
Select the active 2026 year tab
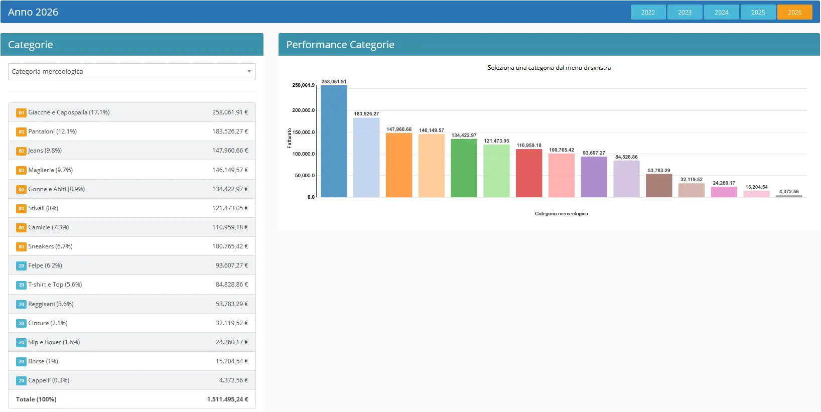pos(794,12)
